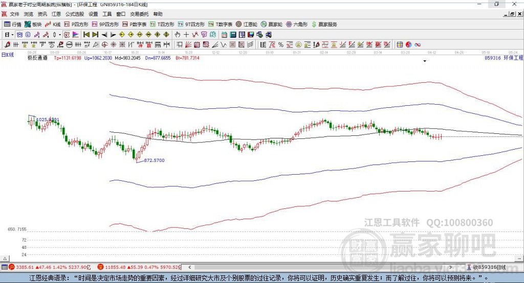
Task: Click the n² number tool icon
Action: click(x=87, y=45)
